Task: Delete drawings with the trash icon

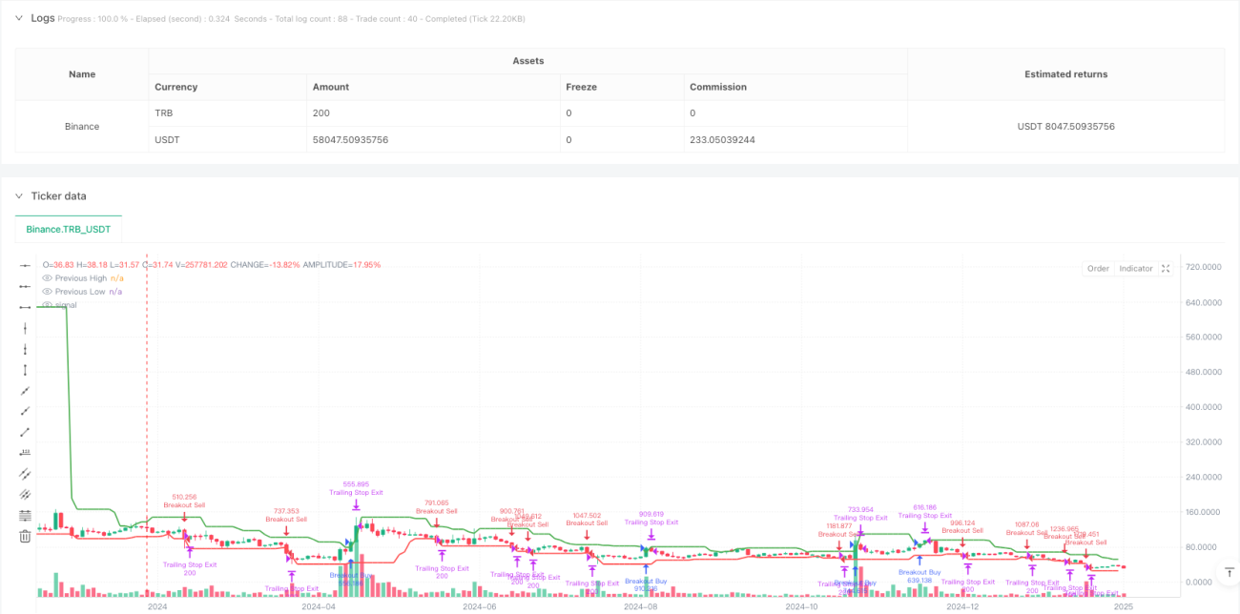Action: pos(25,536)
